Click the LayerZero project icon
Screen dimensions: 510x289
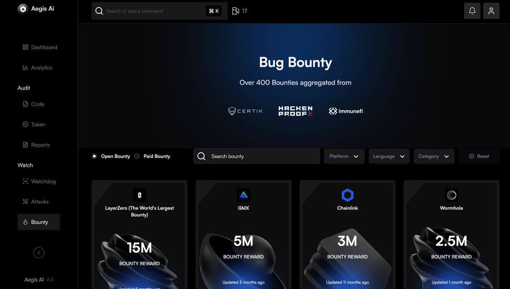(x=139, y=195)
